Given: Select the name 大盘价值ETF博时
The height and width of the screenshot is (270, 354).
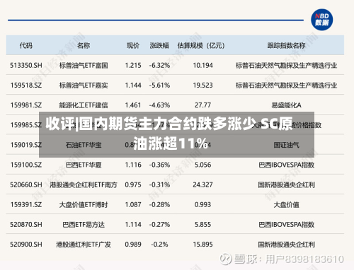Looking at the screenshot, I should click(84, 204).
